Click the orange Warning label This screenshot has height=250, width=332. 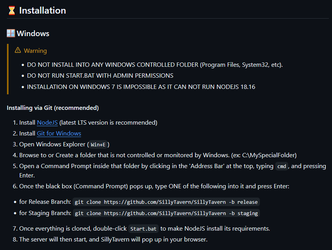[35, 50]
